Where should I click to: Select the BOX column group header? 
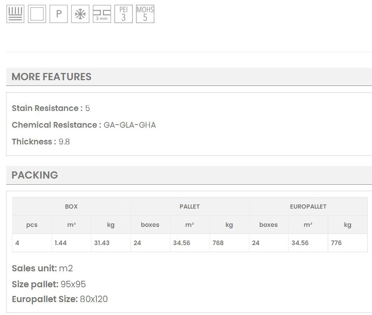click(71, 207)
